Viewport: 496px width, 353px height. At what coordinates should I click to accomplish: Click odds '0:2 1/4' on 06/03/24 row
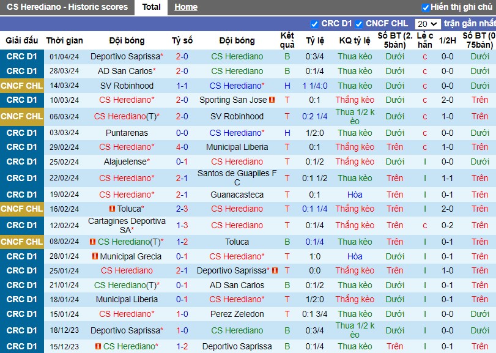tap(315, 116)
